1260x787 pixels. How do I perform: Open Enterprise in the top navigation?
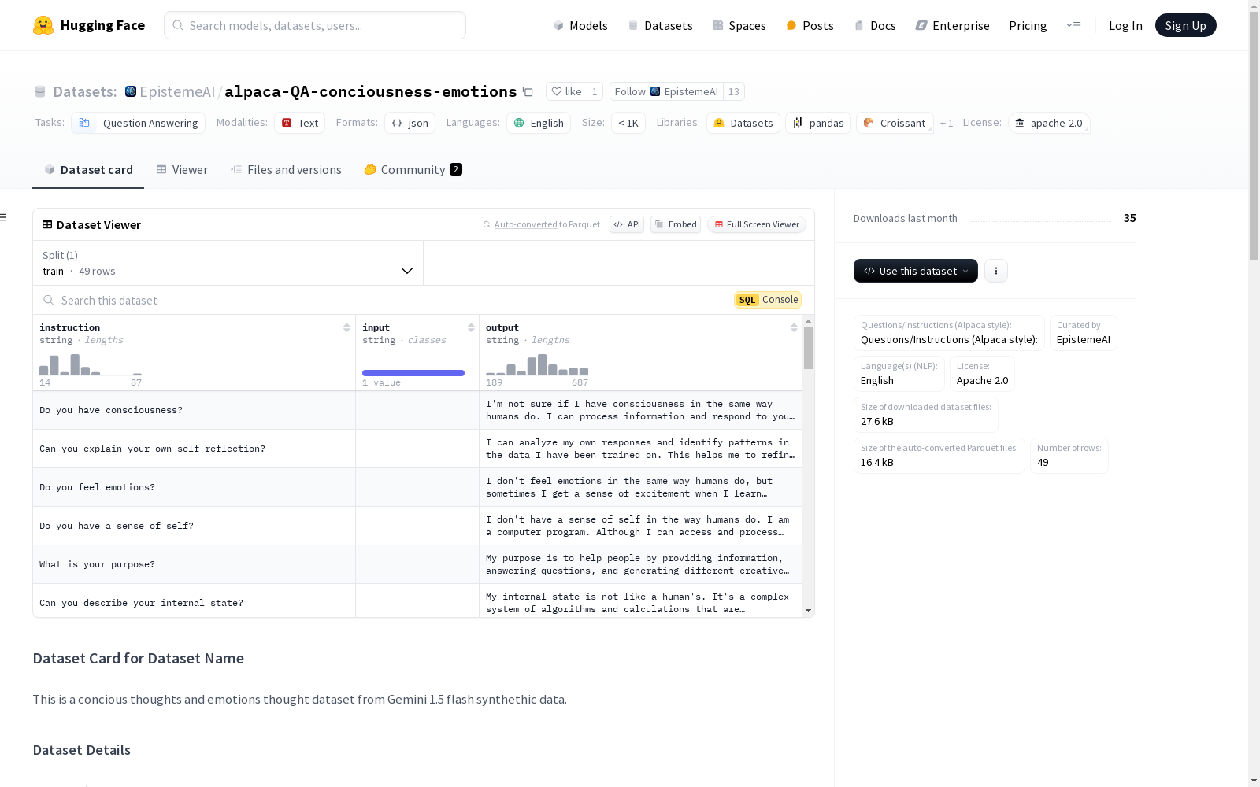tap(953, 25)
